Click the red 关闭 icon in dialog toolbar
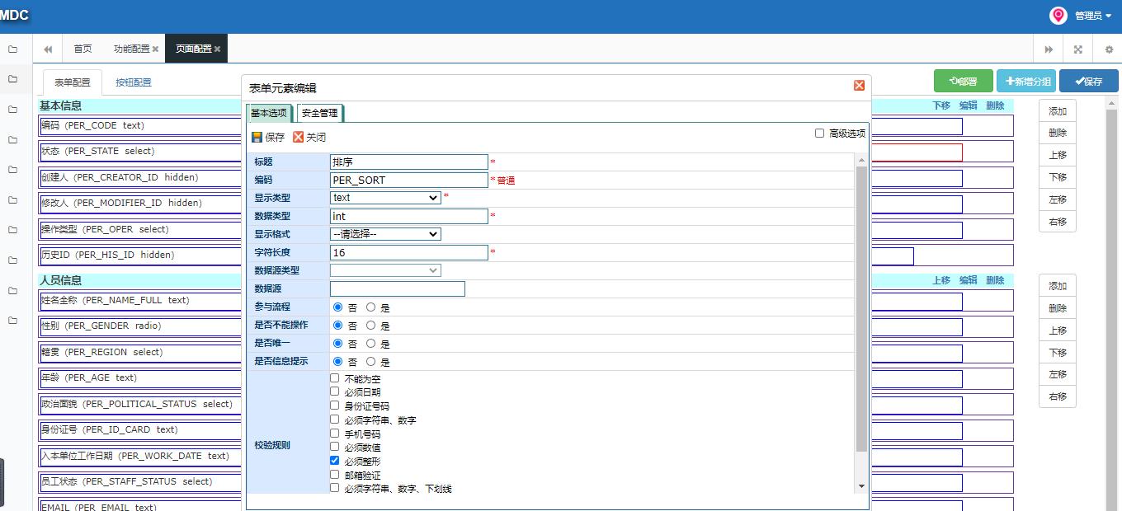The width and height of the screenshot is (1122, 511). coord(299,137)
